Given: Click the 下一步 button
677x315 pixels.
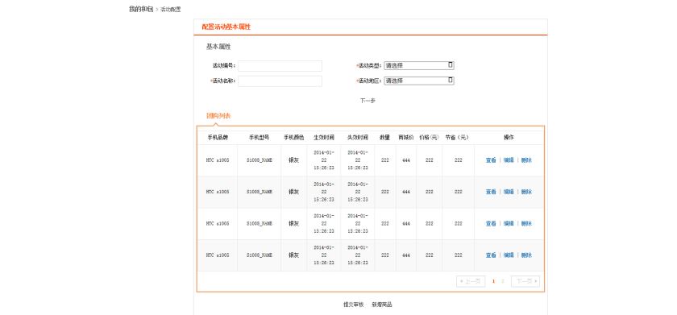Looking at the screenshot, I should [368, 101].
